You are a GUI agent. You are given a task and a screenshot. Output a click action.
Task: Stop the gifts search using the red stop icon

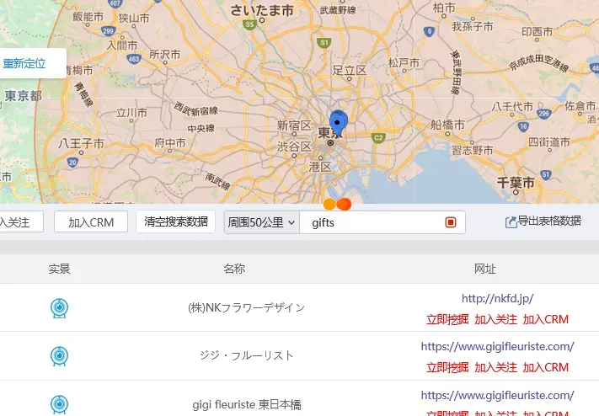451,222
